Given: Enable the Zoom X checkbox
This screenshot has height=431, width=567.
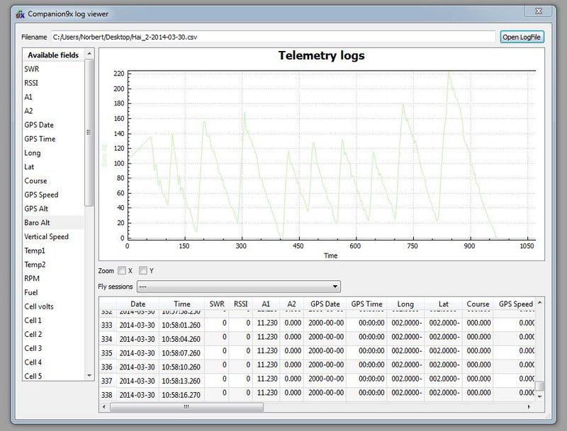Looking at the screenshot, I should coord(122,270).
